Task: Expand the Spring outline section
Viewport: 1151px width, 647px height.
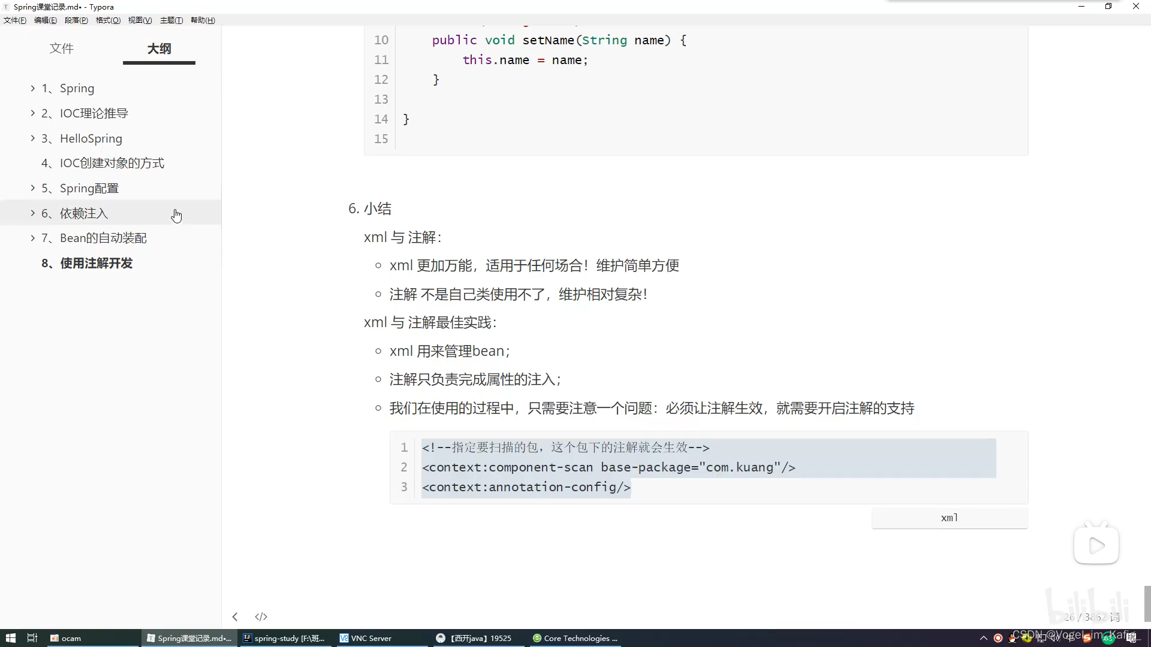Action: pos(32,87)
